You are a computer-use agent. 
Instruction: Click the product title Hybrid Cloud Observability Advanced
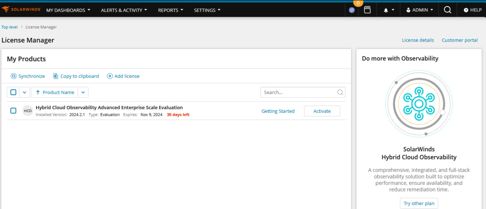109,108
